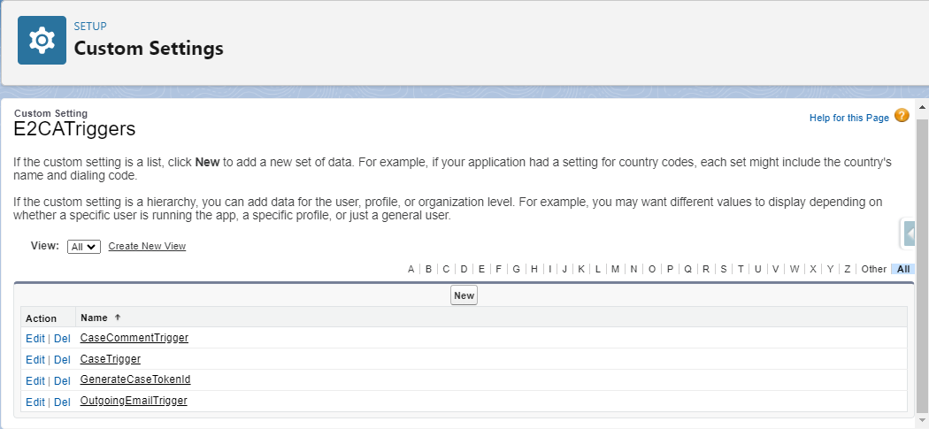Screen dimensions: 929x429
Task: Expand the collapsed side panel arrow
Action: (910, 233)
